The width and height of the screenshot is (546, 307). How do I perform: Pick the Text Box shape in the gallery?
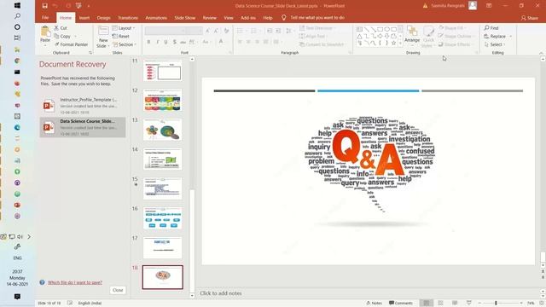click(360, 29)
